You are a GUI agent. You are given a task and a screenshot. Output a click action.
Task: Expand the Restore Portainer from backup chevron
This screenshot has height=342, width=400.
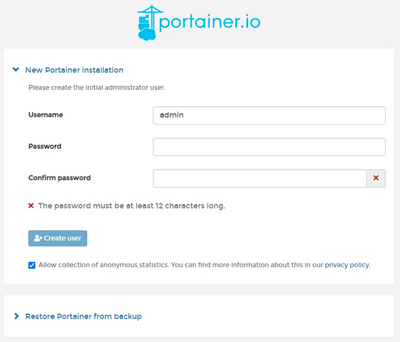coord(17,316)
